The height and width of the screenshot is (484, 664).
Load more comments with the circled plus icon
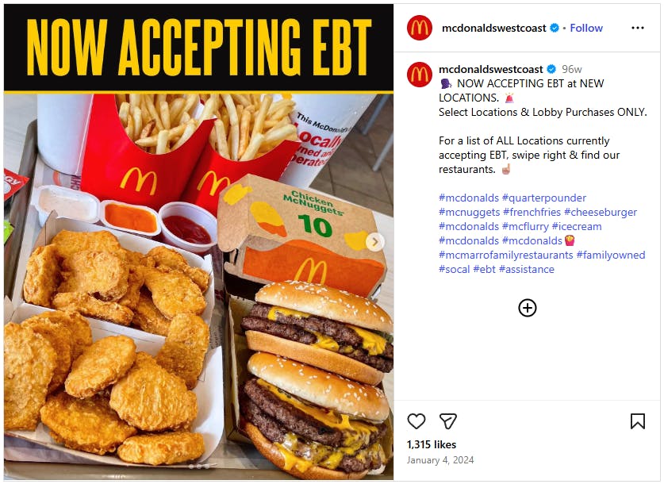click(528, 308)
